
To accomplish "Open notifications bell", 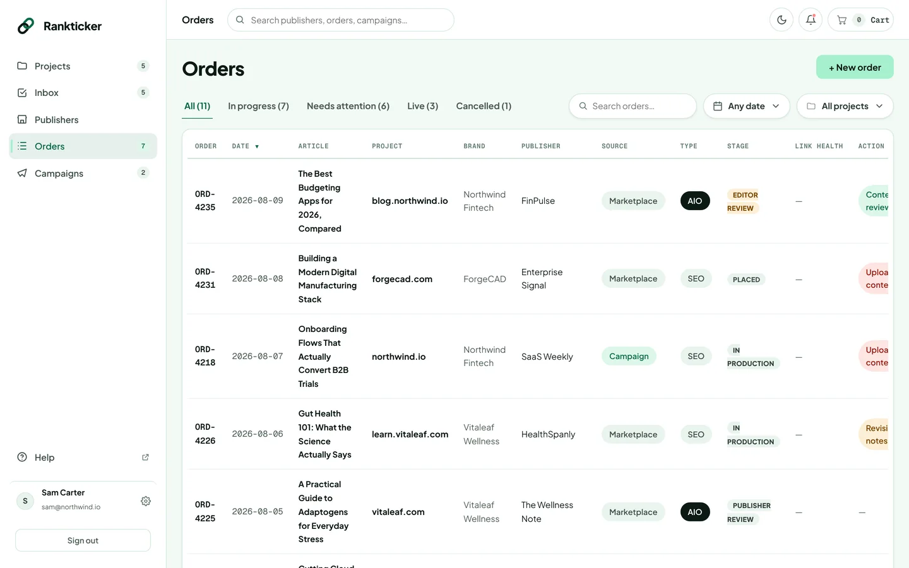I will pos(811,20).
